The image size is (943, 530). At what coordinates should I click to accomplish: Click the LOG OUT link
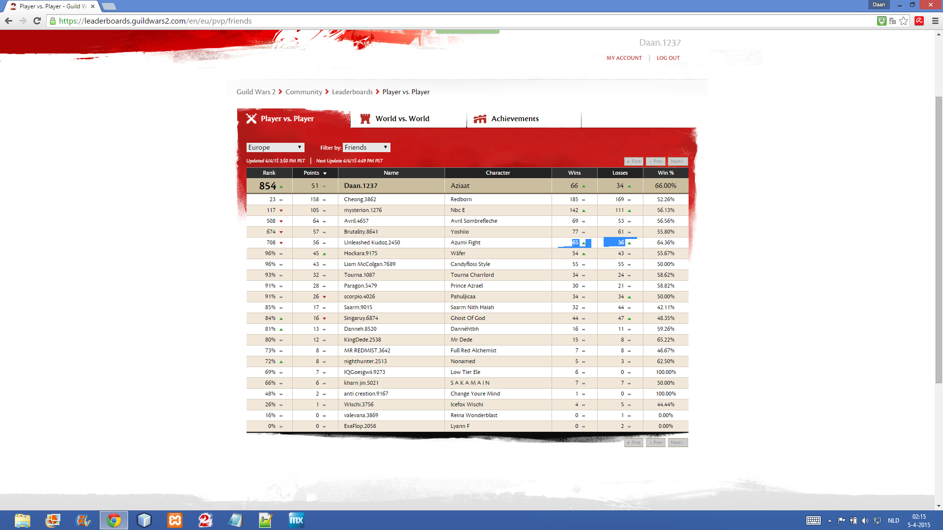pyautogui.click(x=668, y=58)
